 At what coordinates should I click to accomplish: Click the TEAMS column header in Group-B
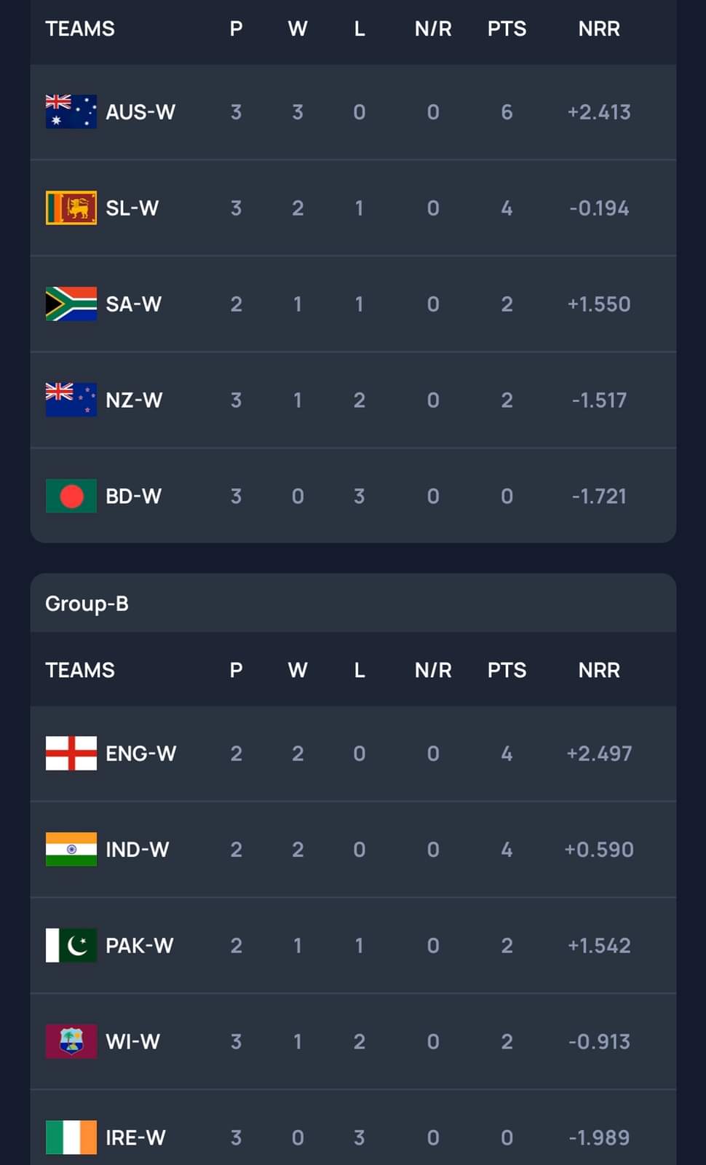80,670
